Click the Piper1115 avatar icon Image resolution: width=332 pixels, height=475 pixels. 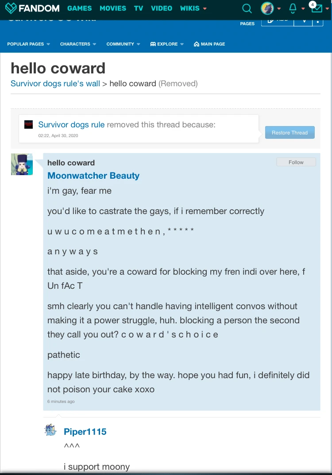coord(50,430)
